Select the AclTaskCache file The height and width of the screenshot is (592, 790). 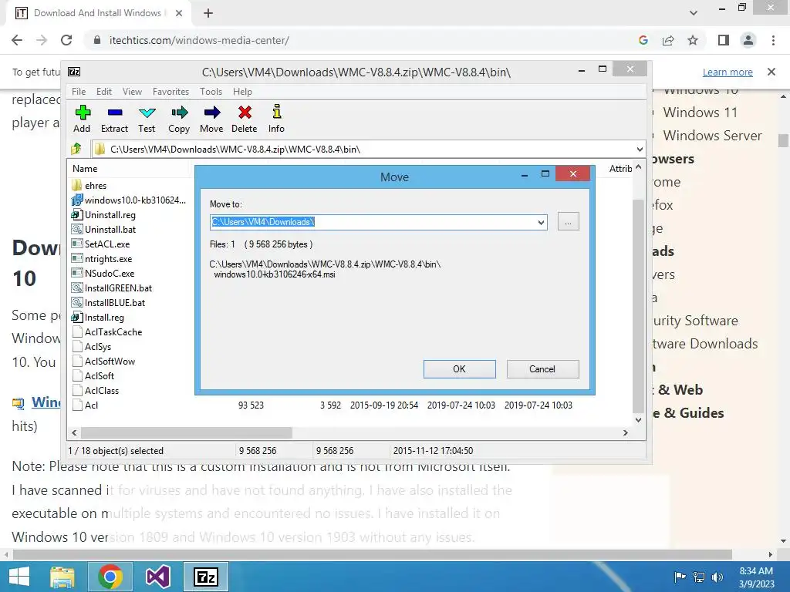click(107, 331)
